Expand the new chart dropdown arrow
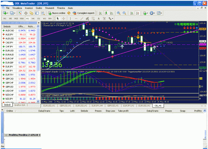Viewport: 208px width, 149px height. [x=7, y=13]
